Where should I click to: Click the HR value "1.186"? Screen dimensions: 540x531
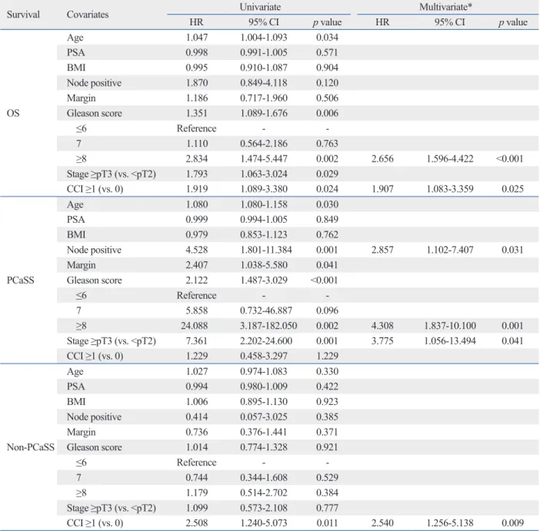coord(197,98)
